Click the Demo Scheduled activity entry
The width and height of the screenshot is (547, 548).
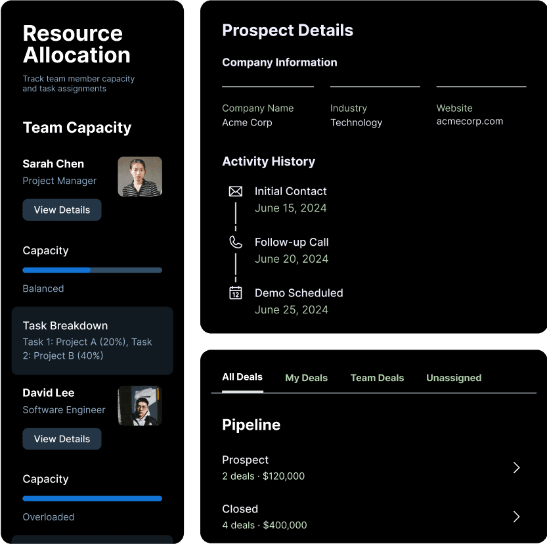pos(299,293)
